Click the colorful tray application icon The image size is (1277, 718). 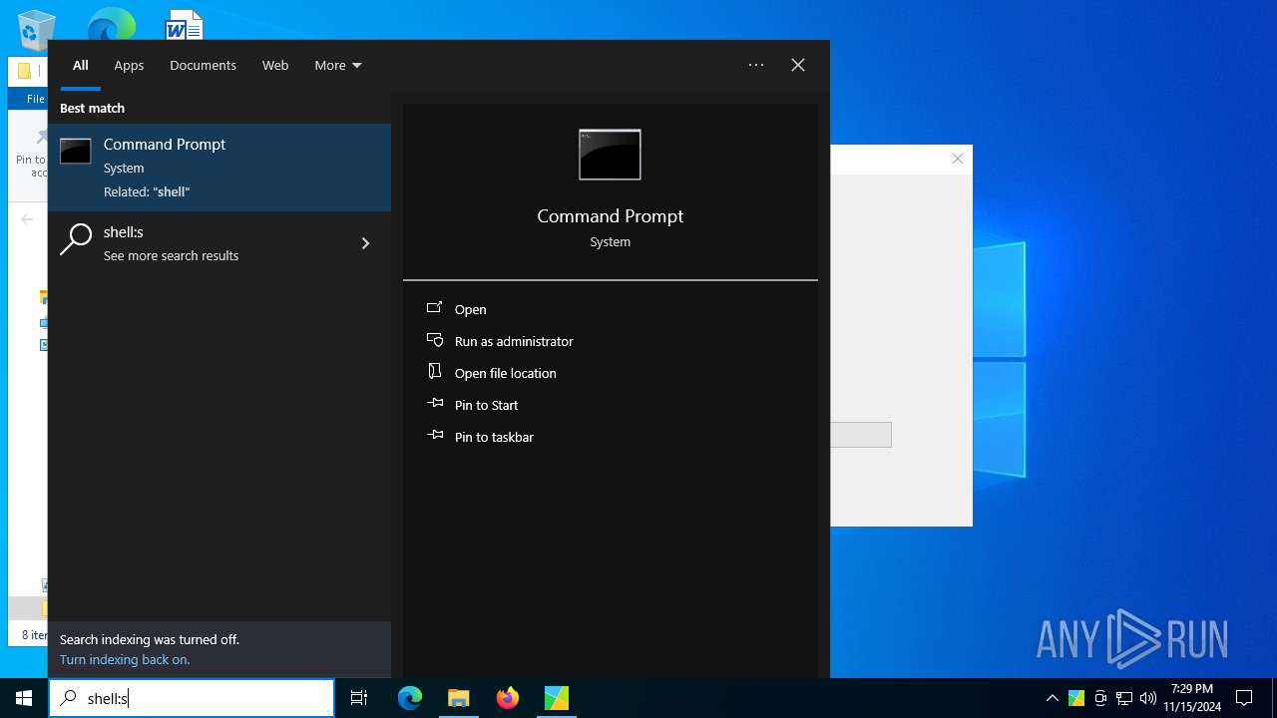(1076, 698)
